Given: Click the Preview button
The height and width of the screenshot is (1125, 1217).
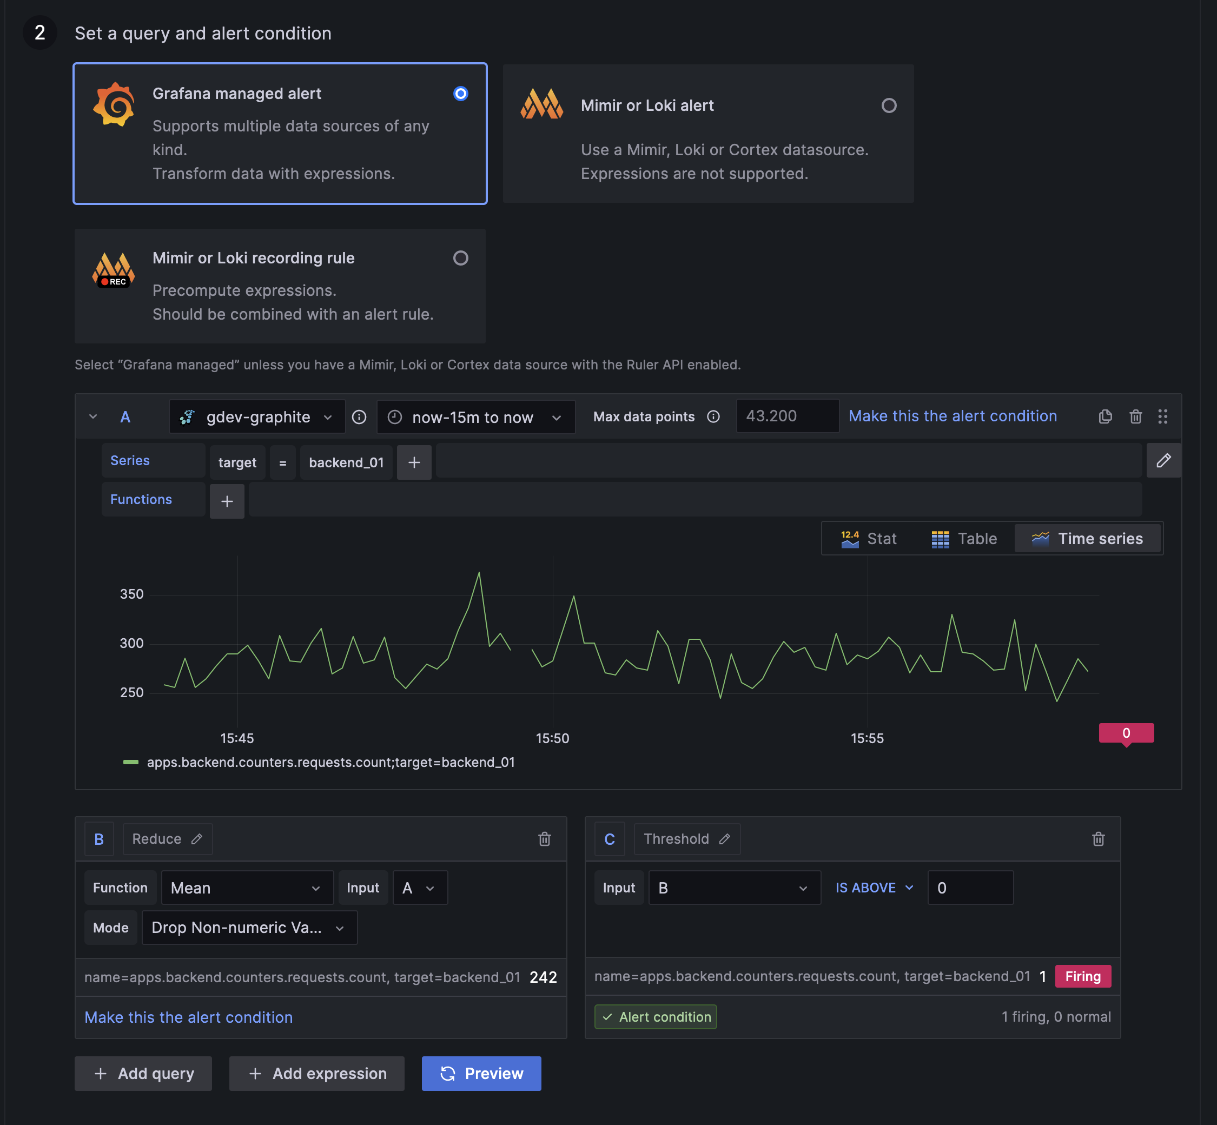Looking at the screenshot, I should click(x=481, y=1073).
